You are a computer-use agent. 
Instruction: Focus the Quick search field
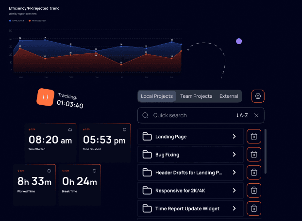tap(201, 115)
